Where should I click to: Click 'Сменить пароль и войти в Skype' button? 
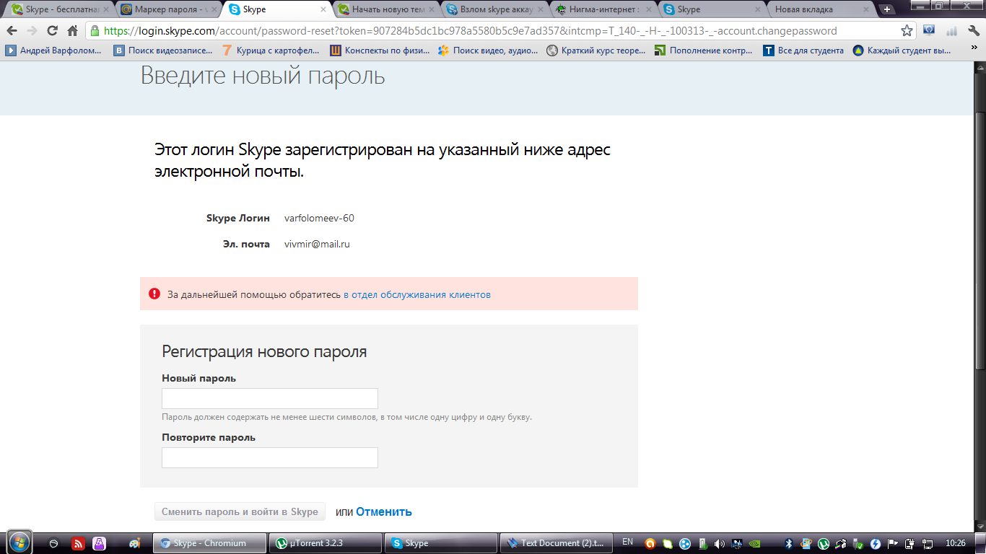coord(240,511)
